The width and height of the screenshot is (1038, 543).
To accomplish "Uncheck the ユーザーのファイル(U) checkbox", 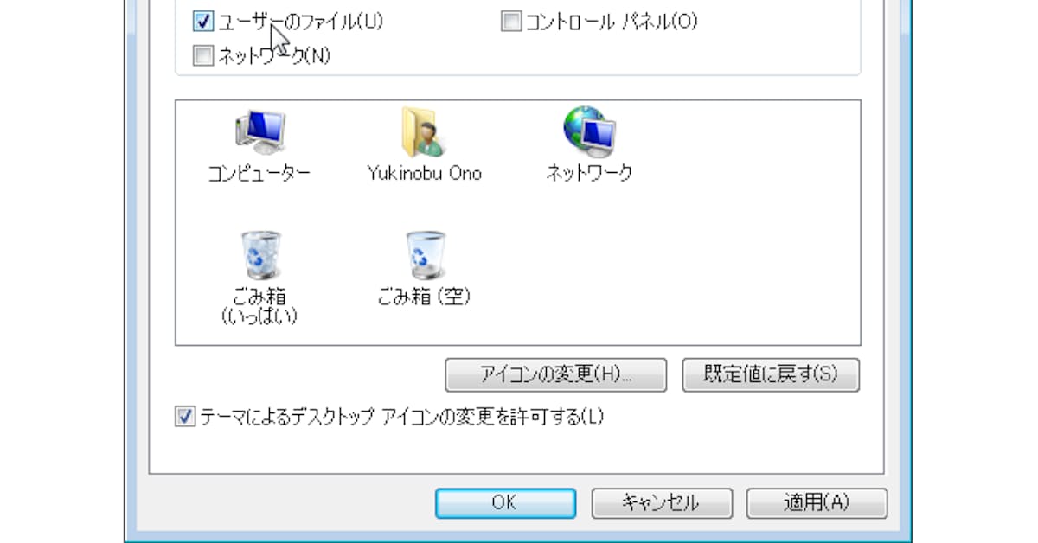I will coord(203,22).
